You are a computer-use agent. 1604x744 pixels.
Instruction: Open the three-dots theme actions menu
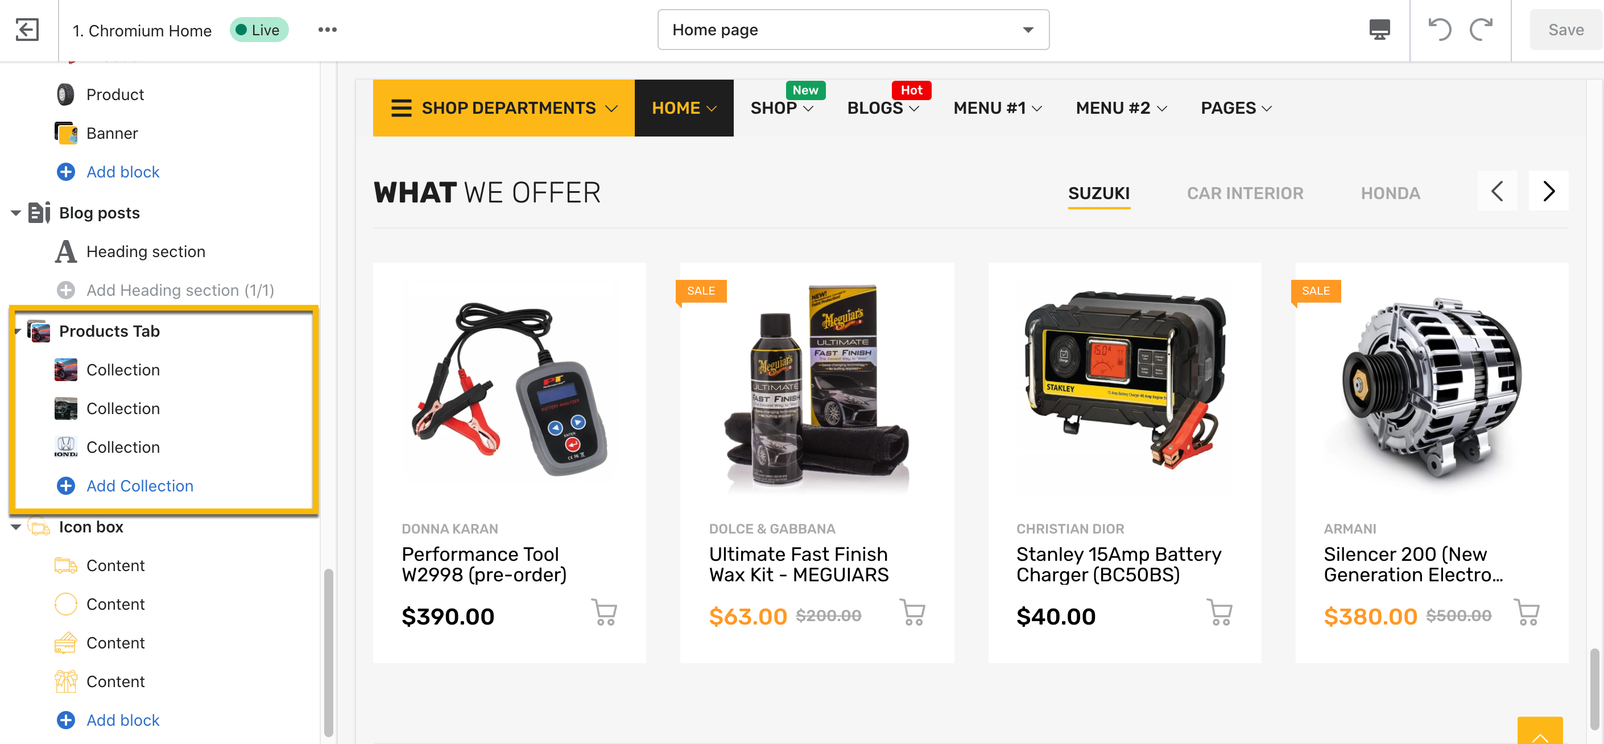coord(328,30)
